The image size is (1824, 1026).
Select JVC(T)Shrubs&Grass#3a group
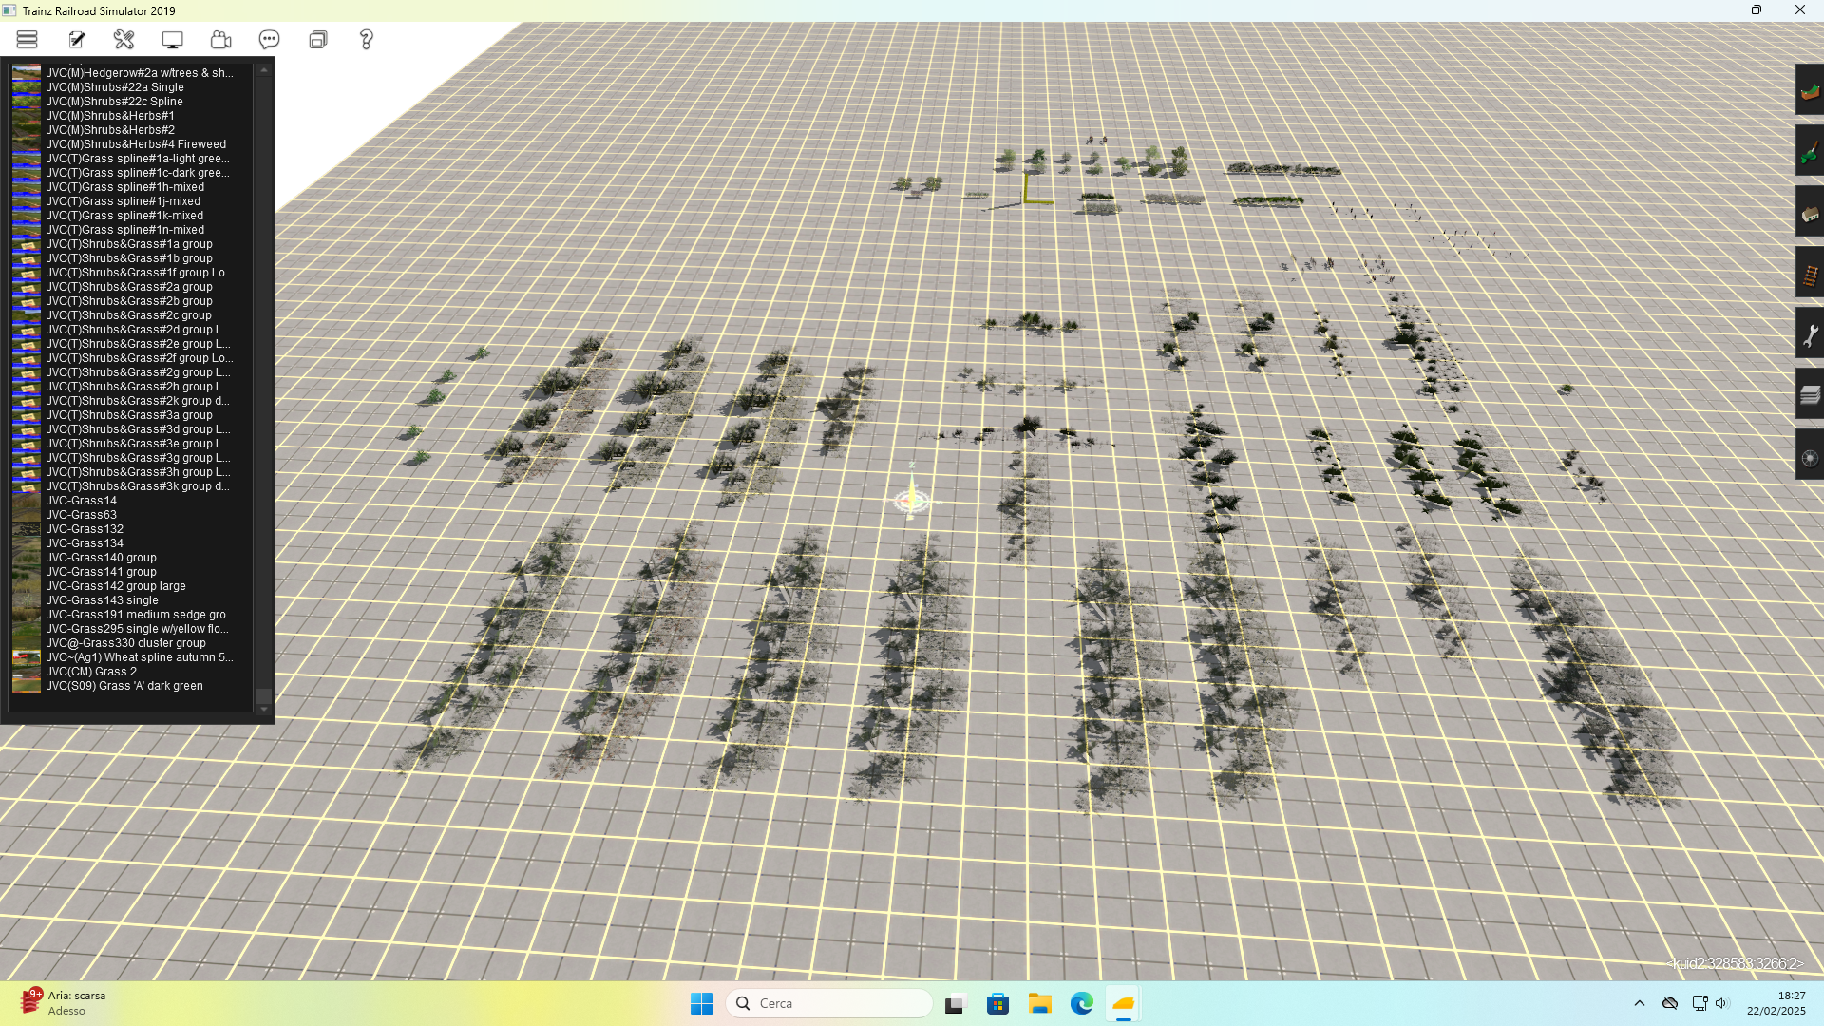coord(129,415)
